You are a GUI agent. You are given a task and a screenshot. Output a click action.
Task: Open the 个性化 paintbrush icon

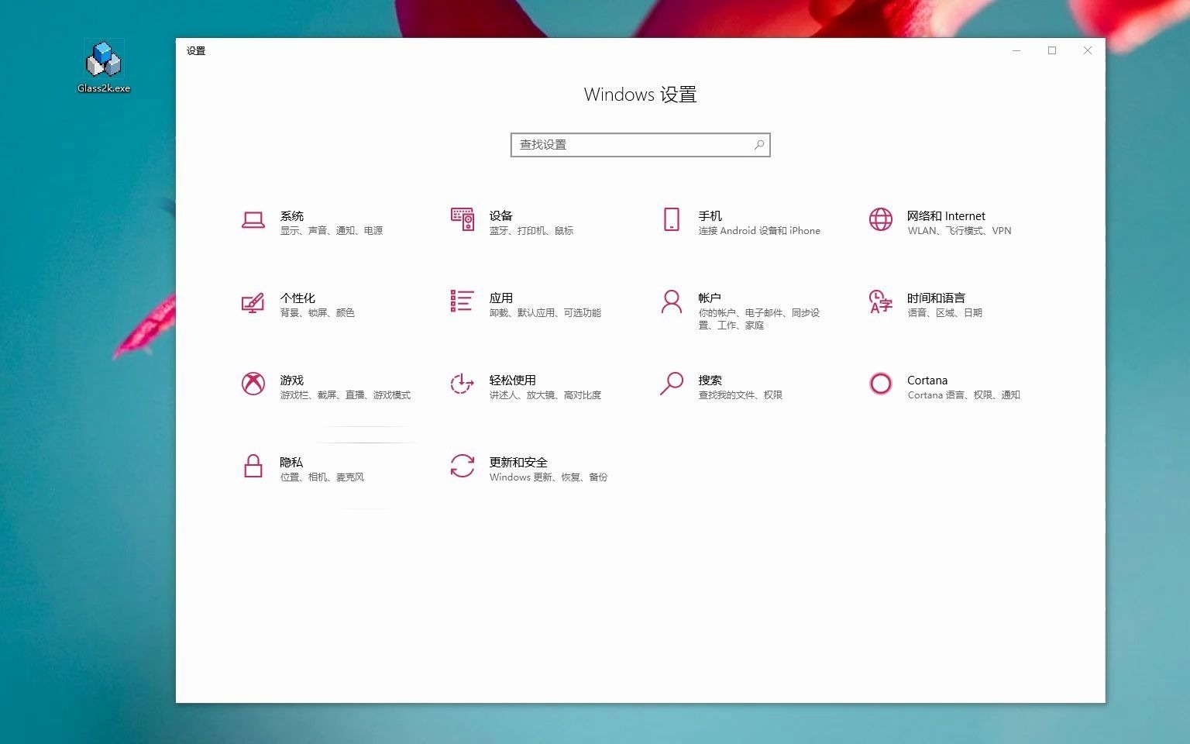coord(253,302)
